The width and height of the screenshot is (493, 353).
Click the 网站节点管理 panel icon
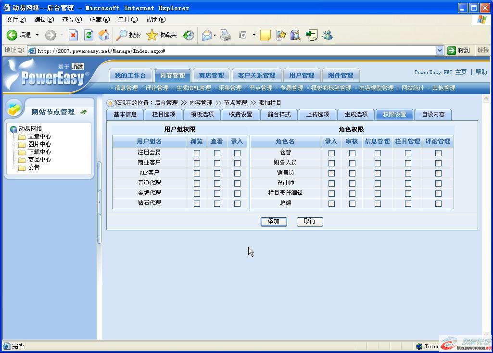pos(14,109)
